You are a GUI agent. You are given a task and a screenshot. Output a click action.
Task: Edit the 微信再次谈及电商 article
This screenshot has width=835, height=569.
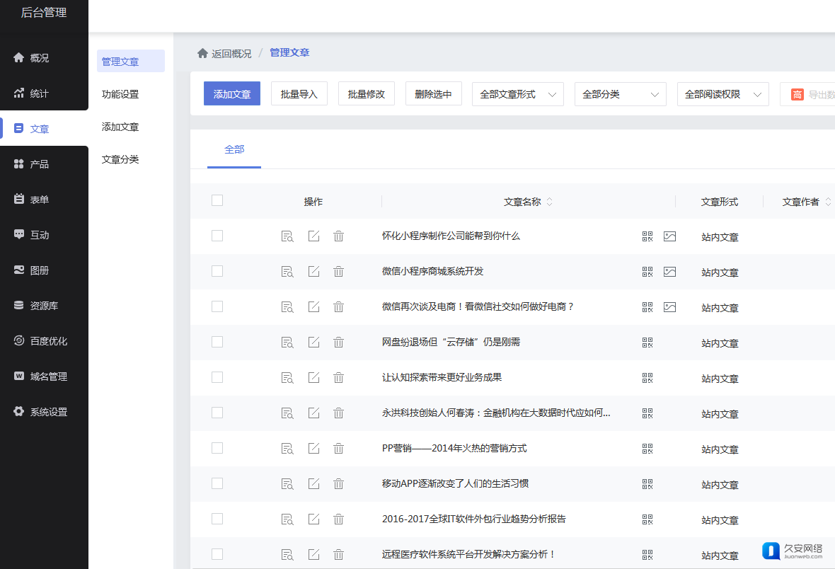tap(313, 307)
